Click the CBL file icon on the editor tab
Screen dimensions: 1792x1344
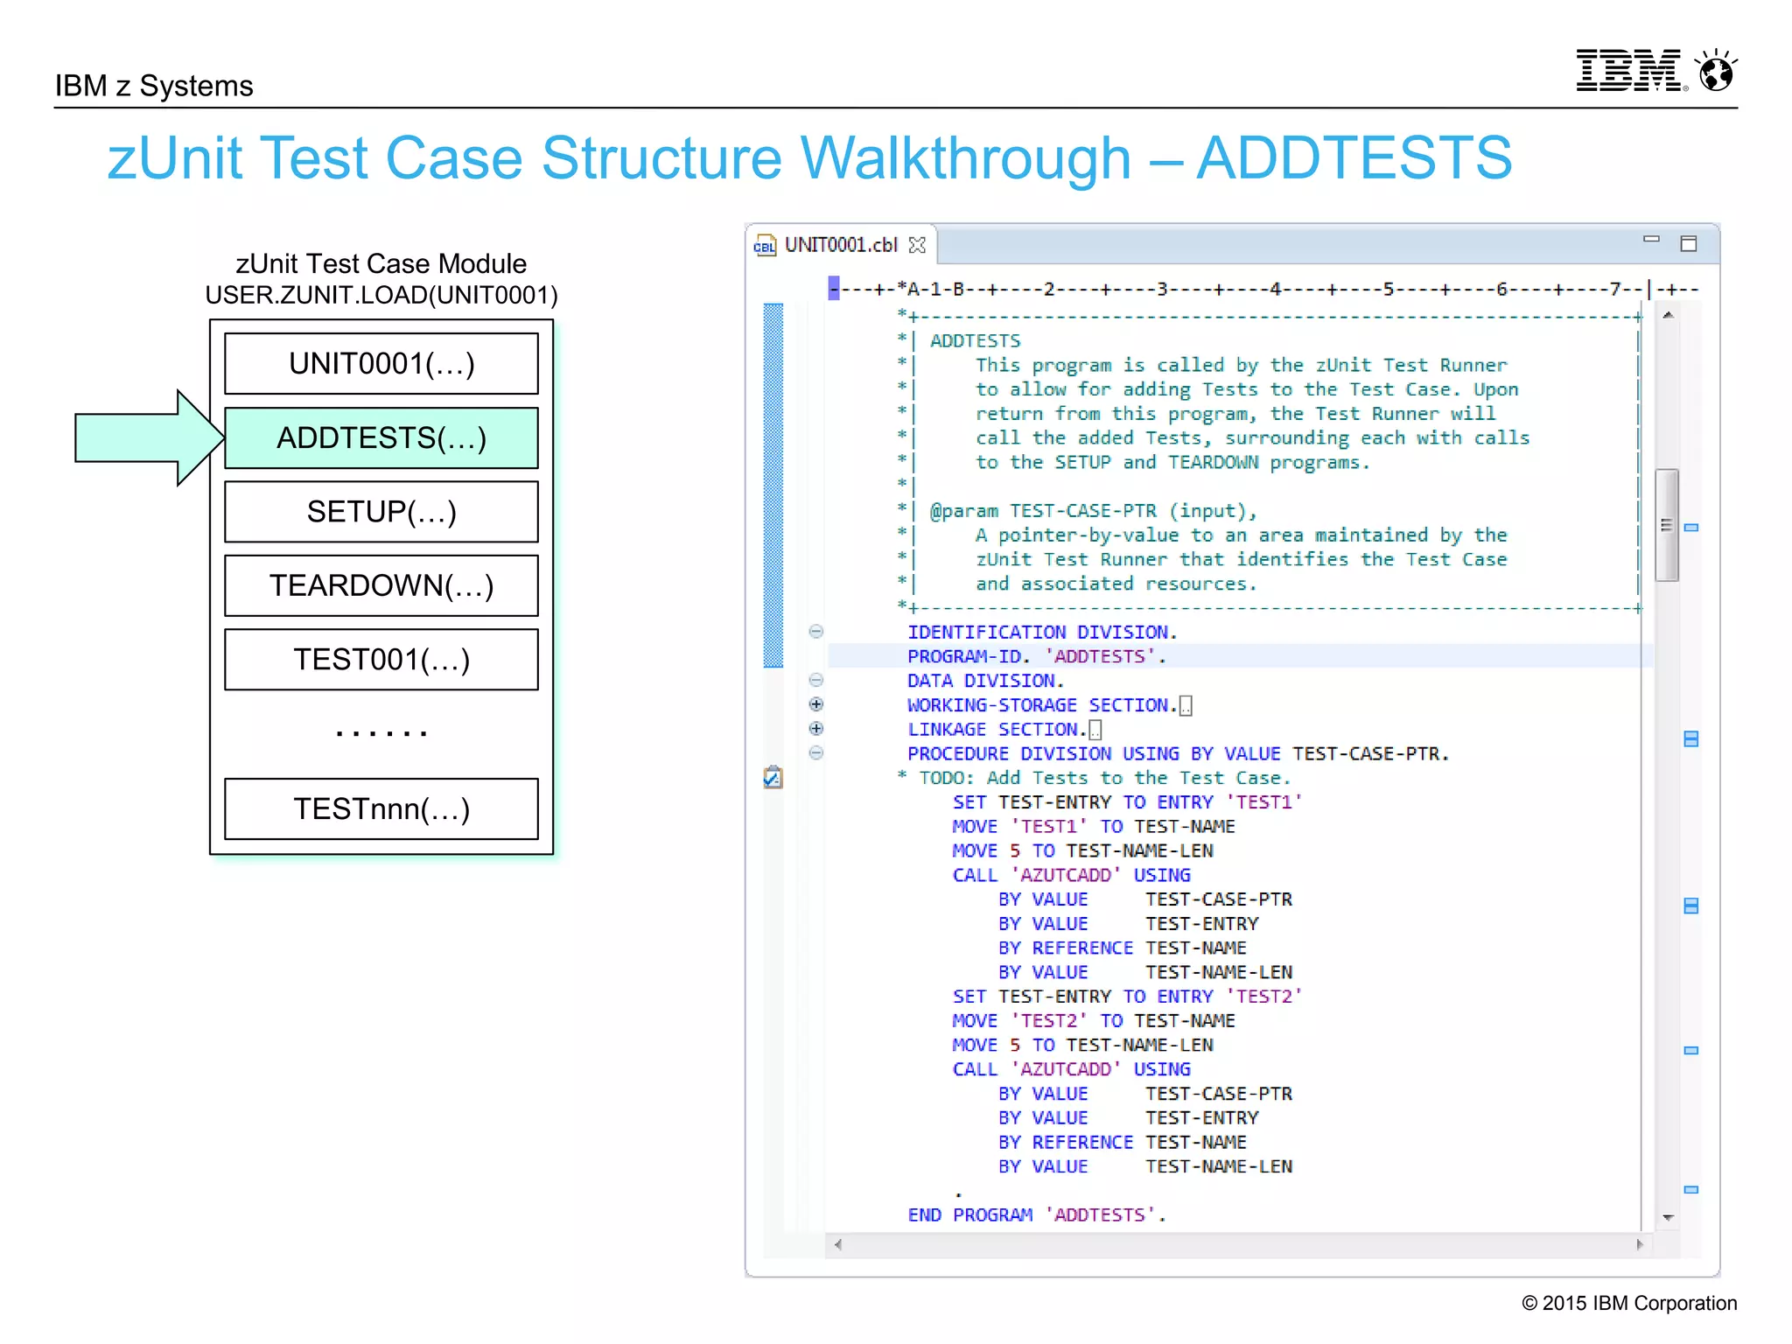click(x=765, y=246)
